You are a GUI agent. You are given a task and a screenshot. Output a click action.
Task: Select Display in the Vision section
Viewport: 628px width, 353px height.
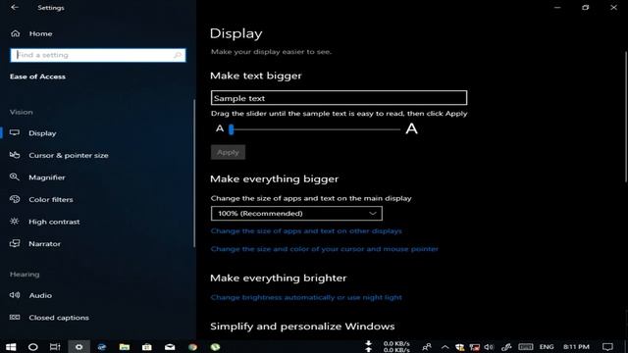[42, 133]
